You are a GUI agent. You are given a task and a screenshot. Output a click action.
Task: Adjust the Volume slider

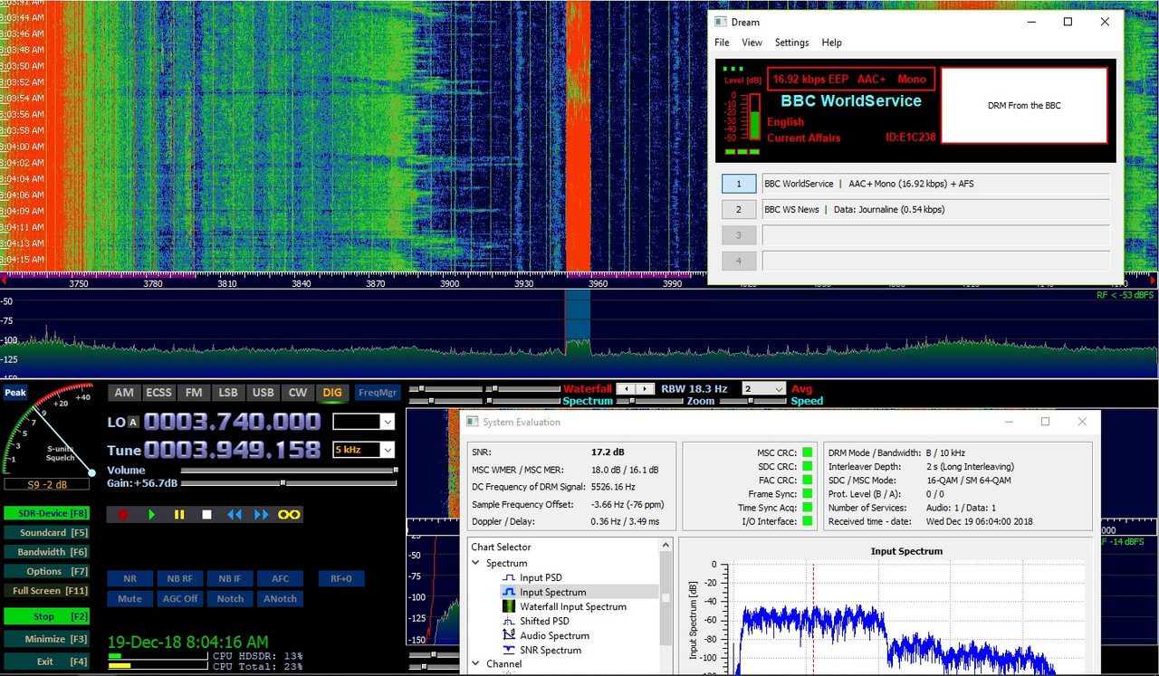289,471
